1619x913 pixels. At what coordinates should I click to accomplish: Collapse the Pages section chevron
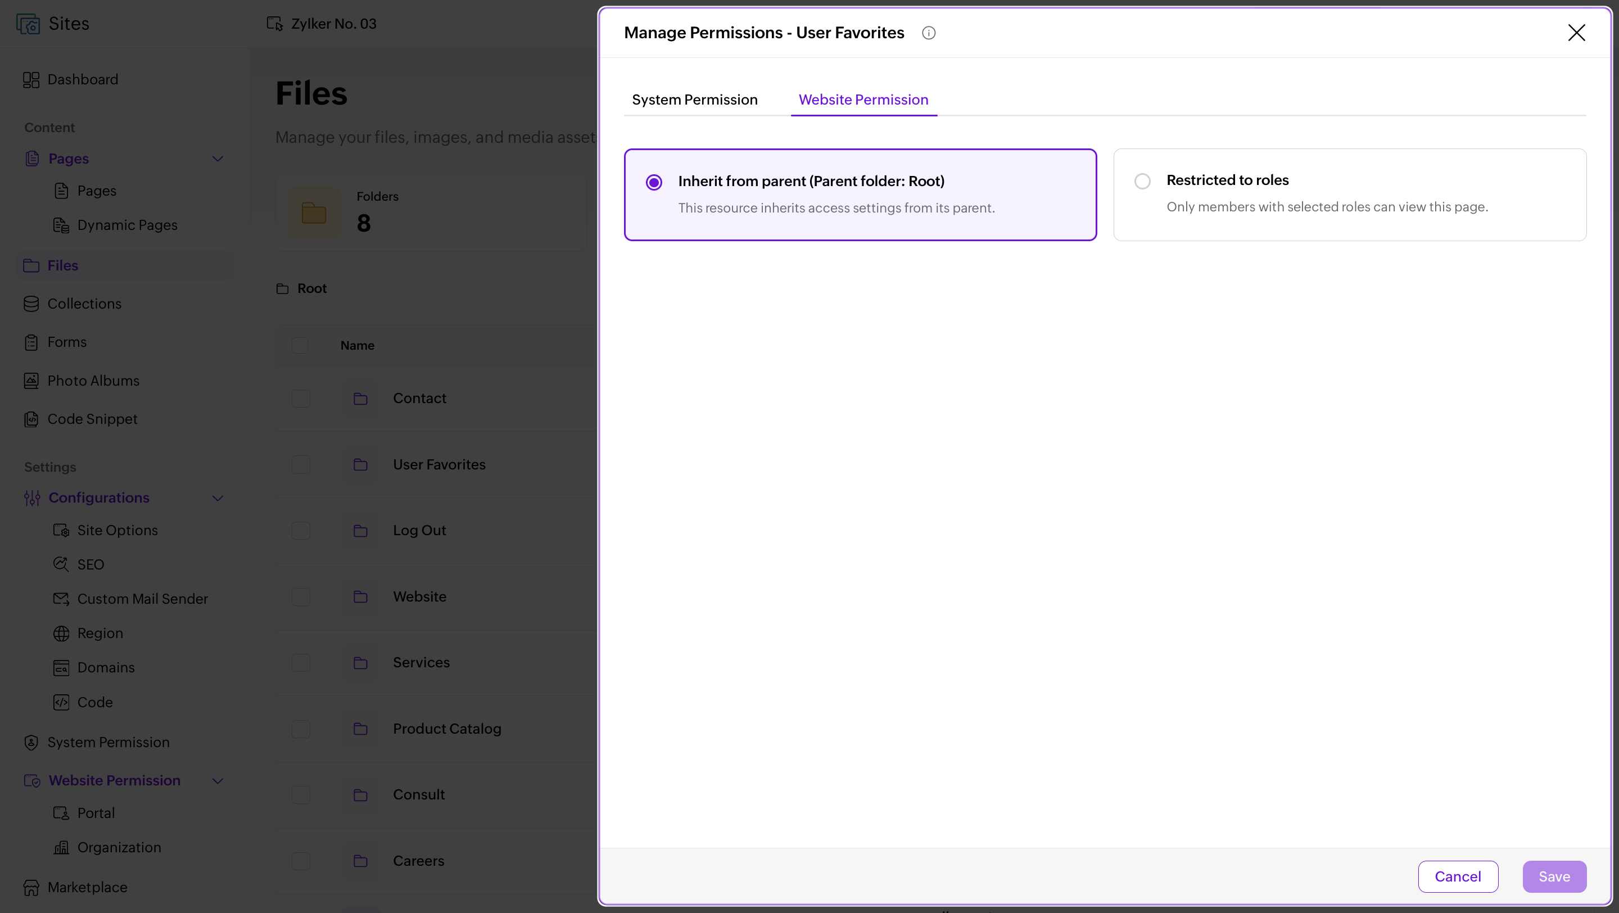pyautogui.click(x=218, y=159)
